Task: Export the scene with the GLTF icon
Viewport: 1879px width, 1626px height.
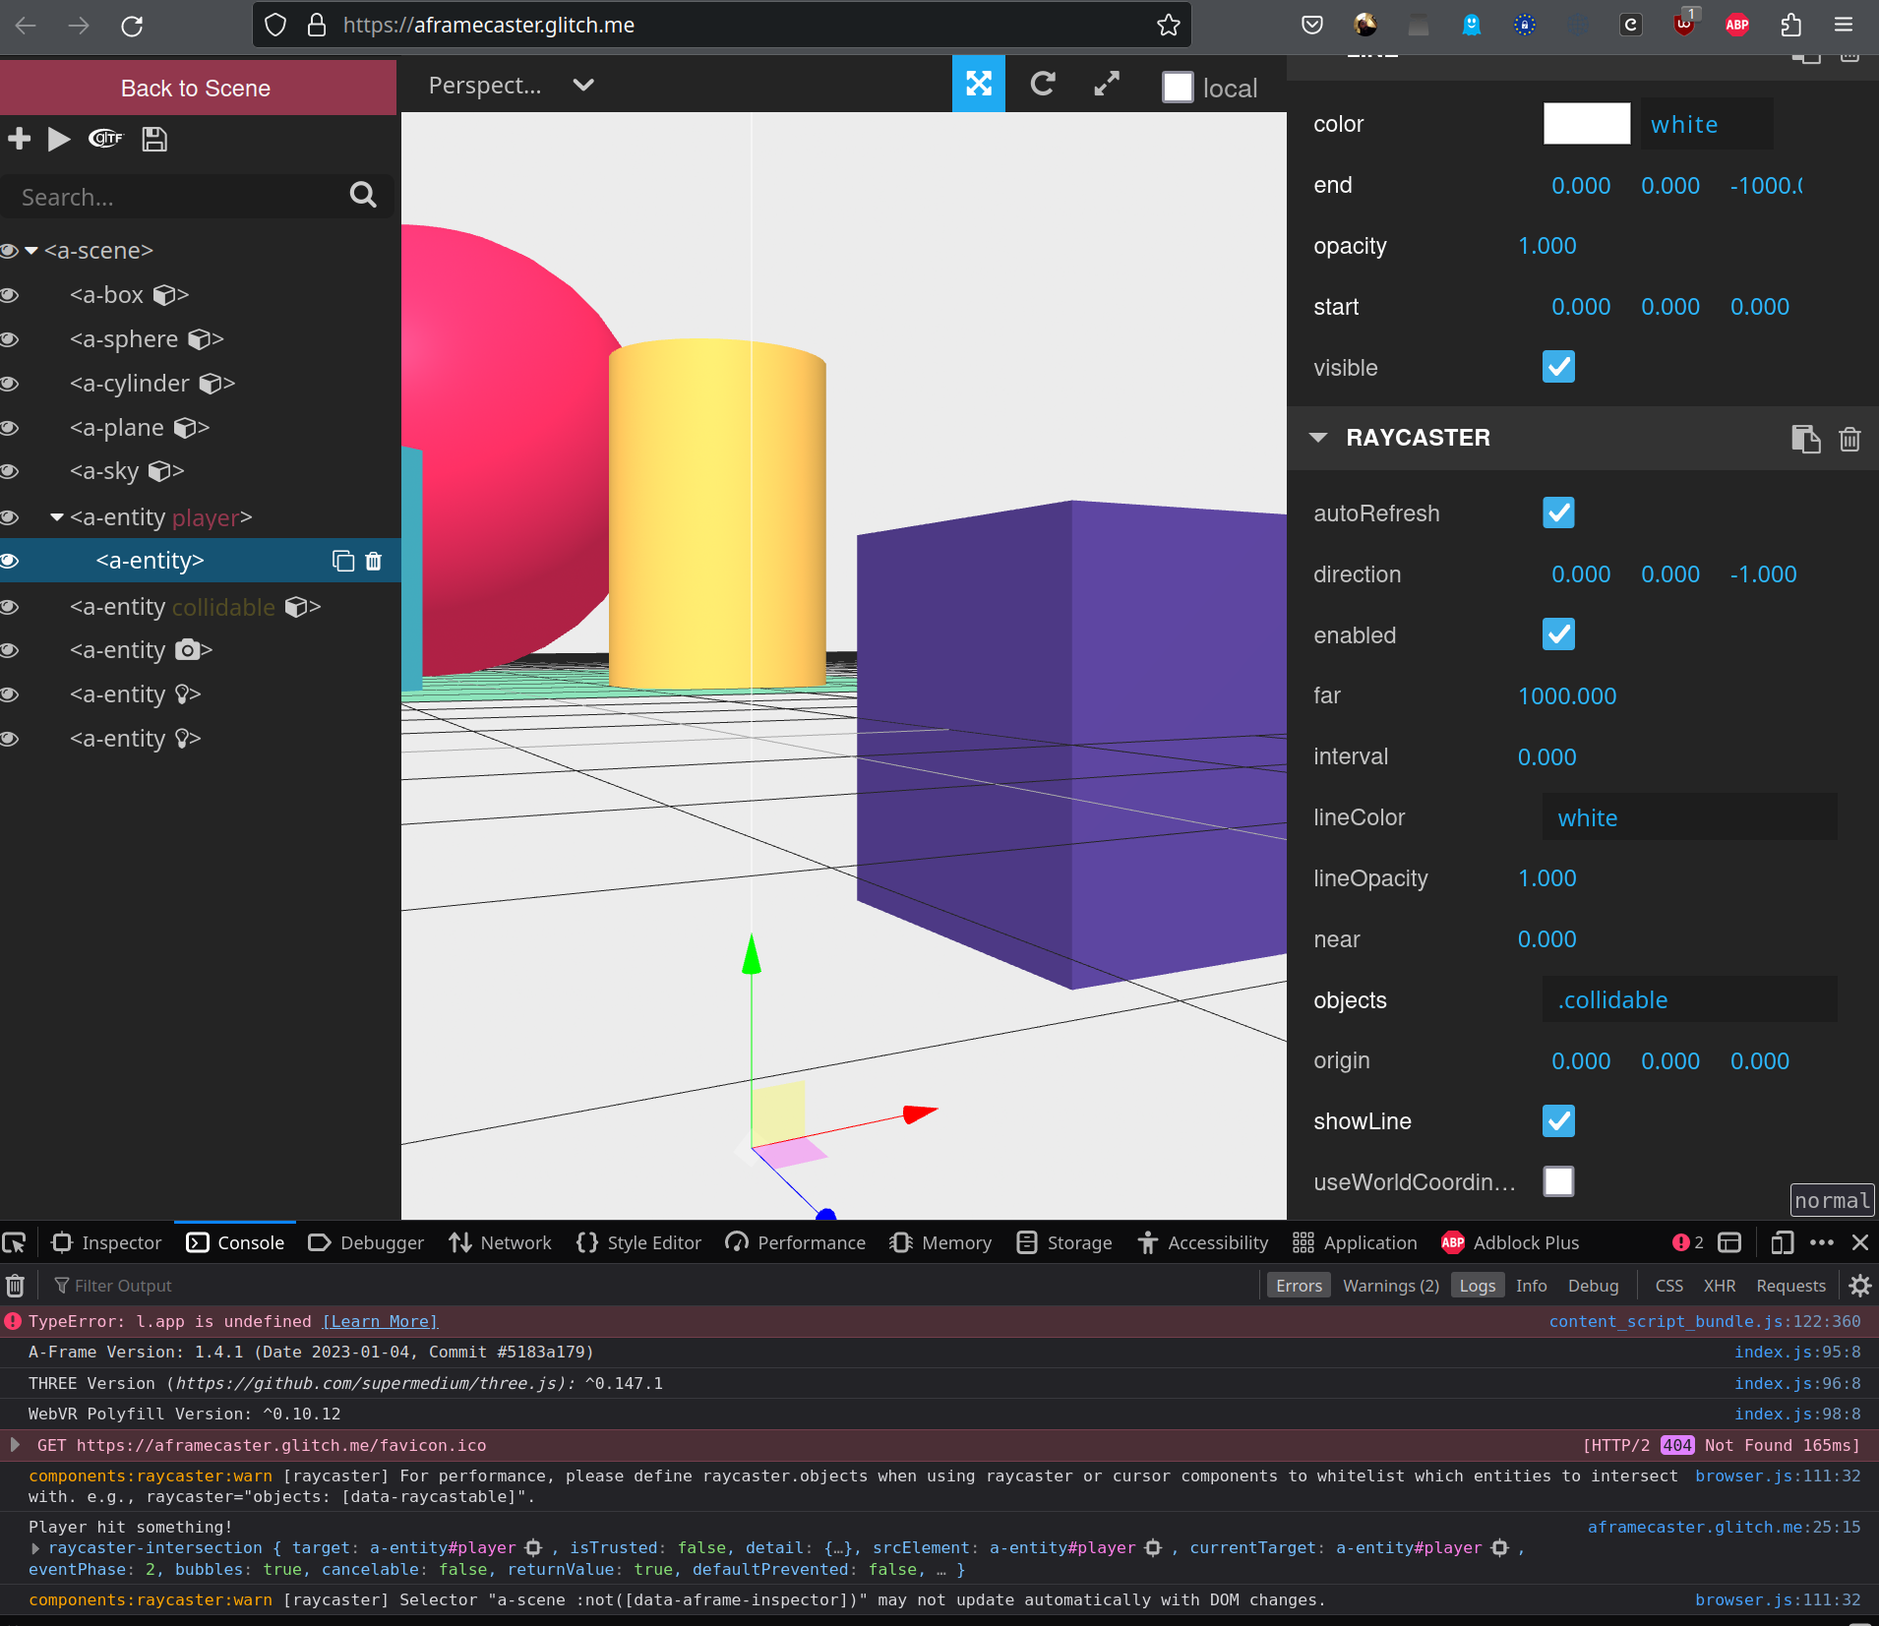Action: pyautogui.click(x=105, y=139)
